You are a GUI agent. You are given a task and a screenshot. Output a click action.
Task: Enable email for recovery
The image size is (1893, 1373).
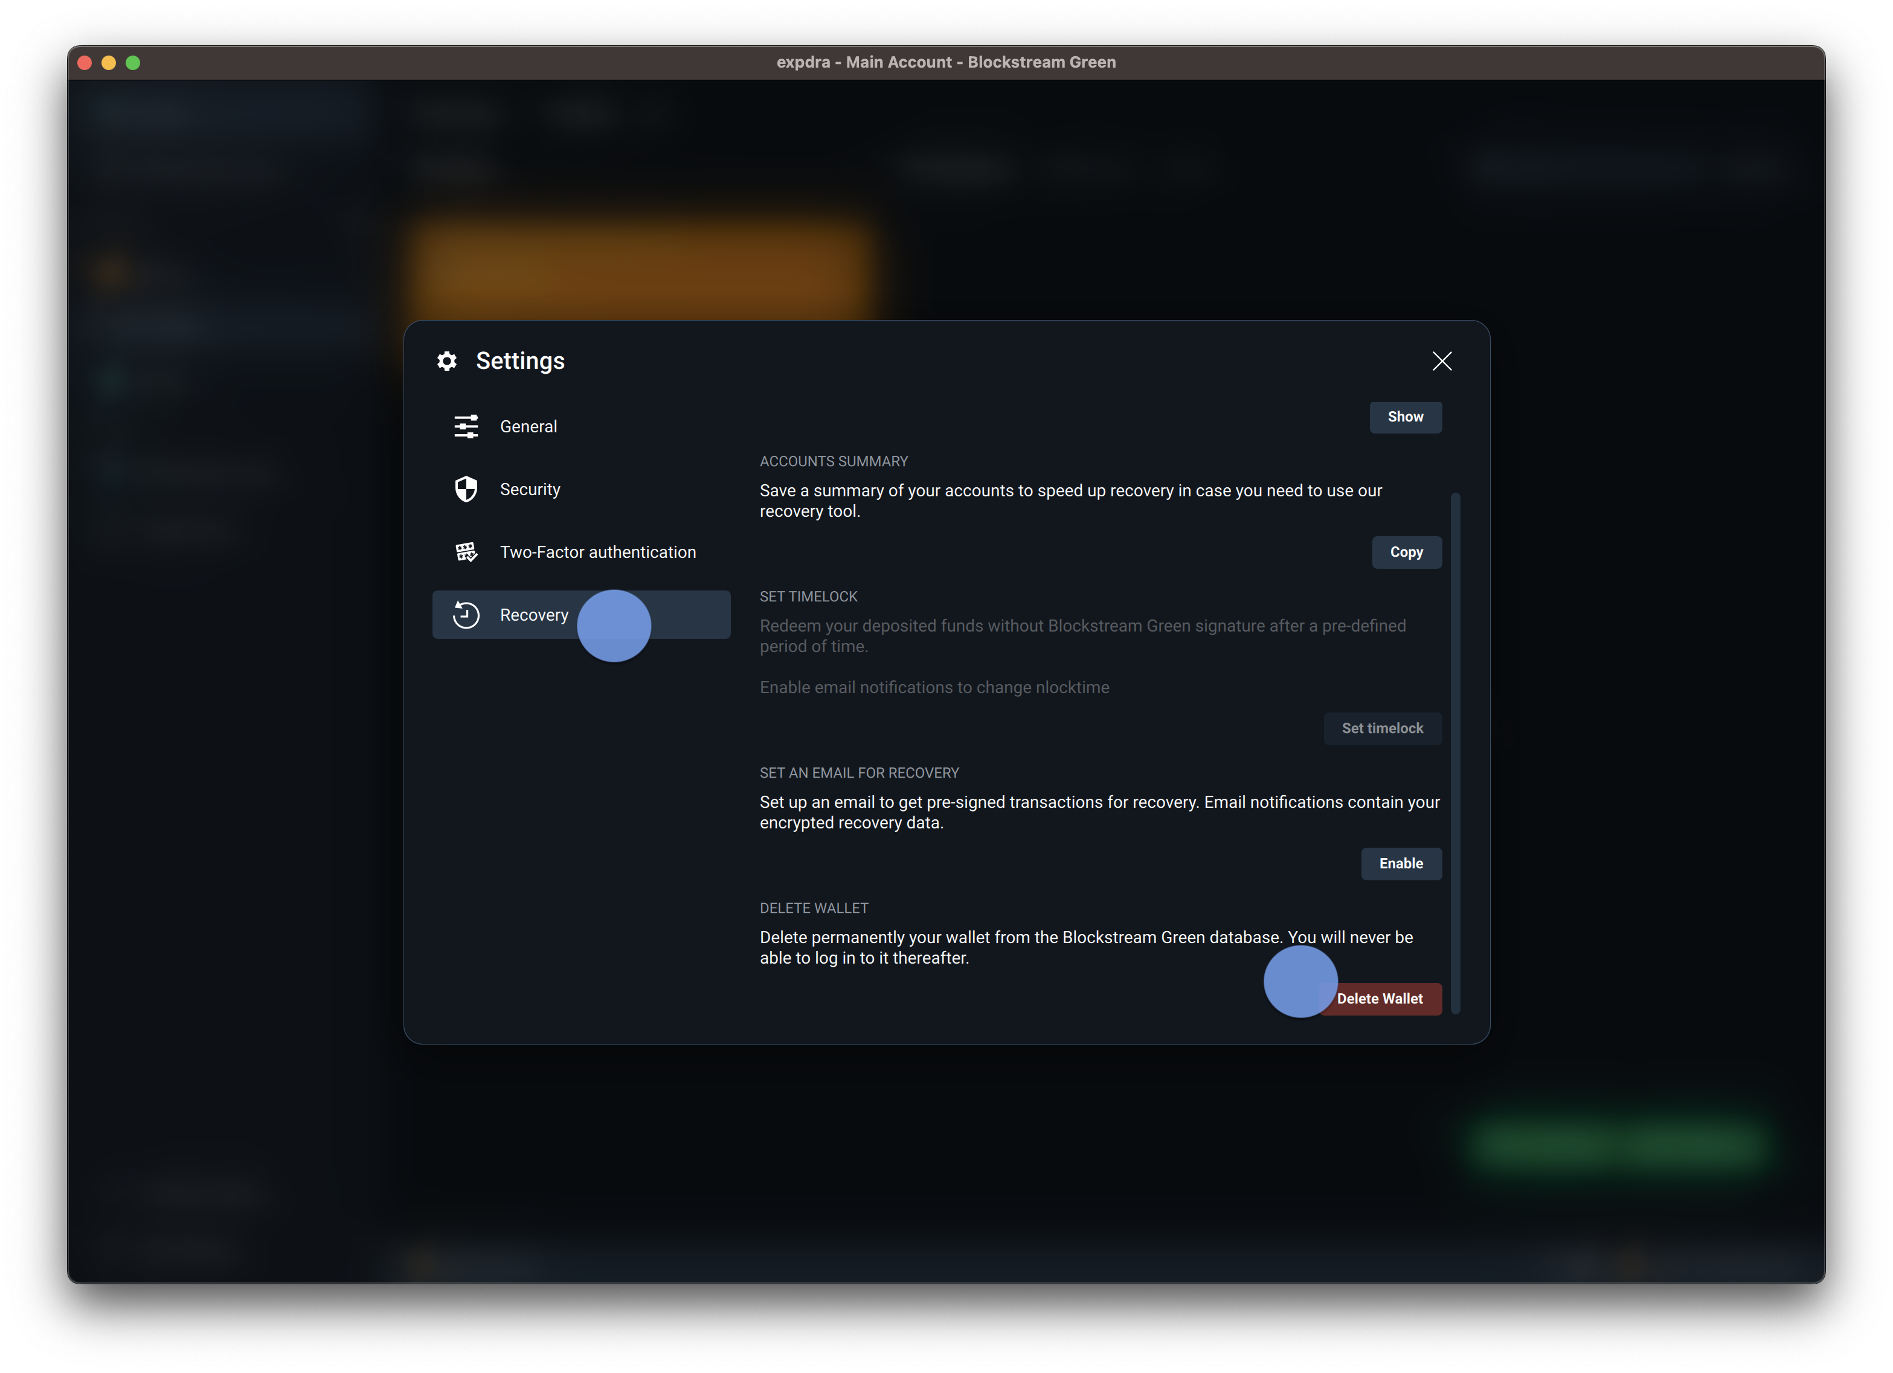pos(1401,863)
